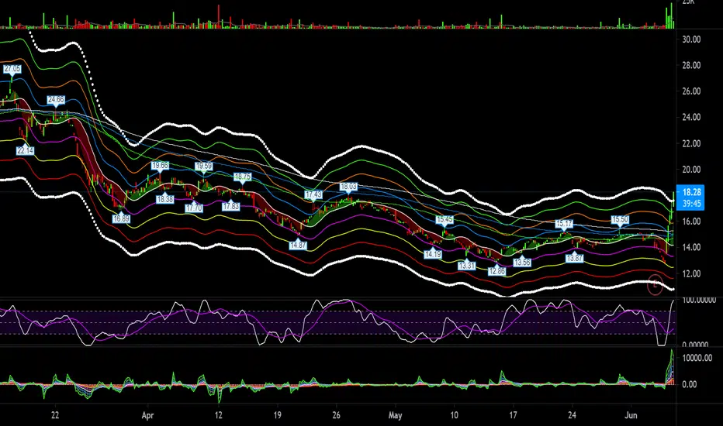The image size is (723, 426).
Task: Select the 17.83 pivot label
Action: (230, 207)
